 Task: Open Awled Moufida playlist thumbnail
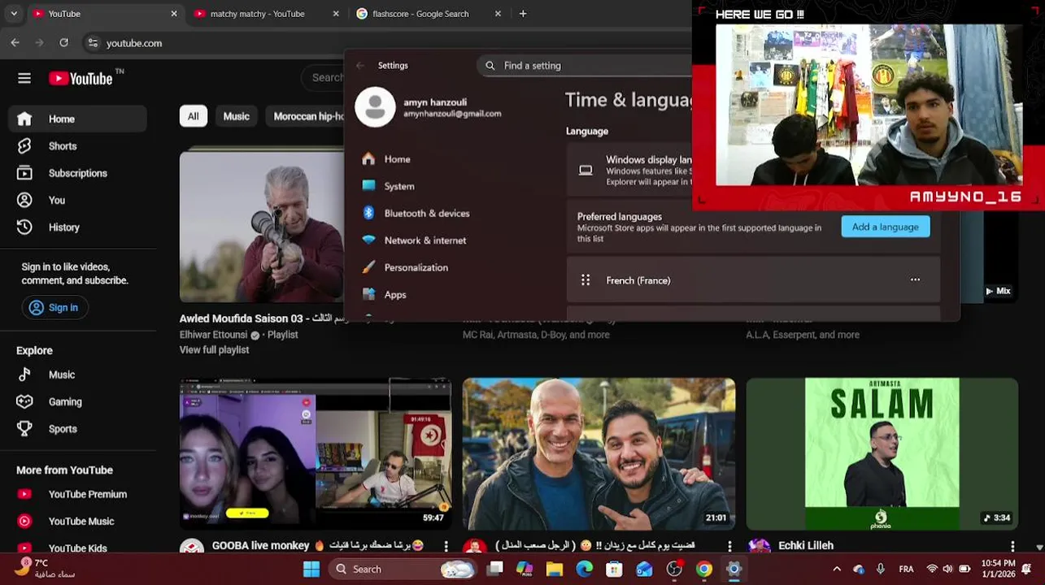click(x=262, y=226)
